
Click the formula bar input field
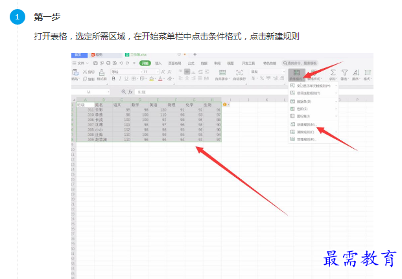point(254,92)
